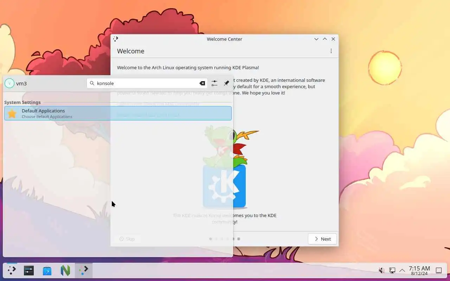Launch Neovim from the taskbar
The width and height of the screenshot is (450, 281).
click(x=65, y=270)
